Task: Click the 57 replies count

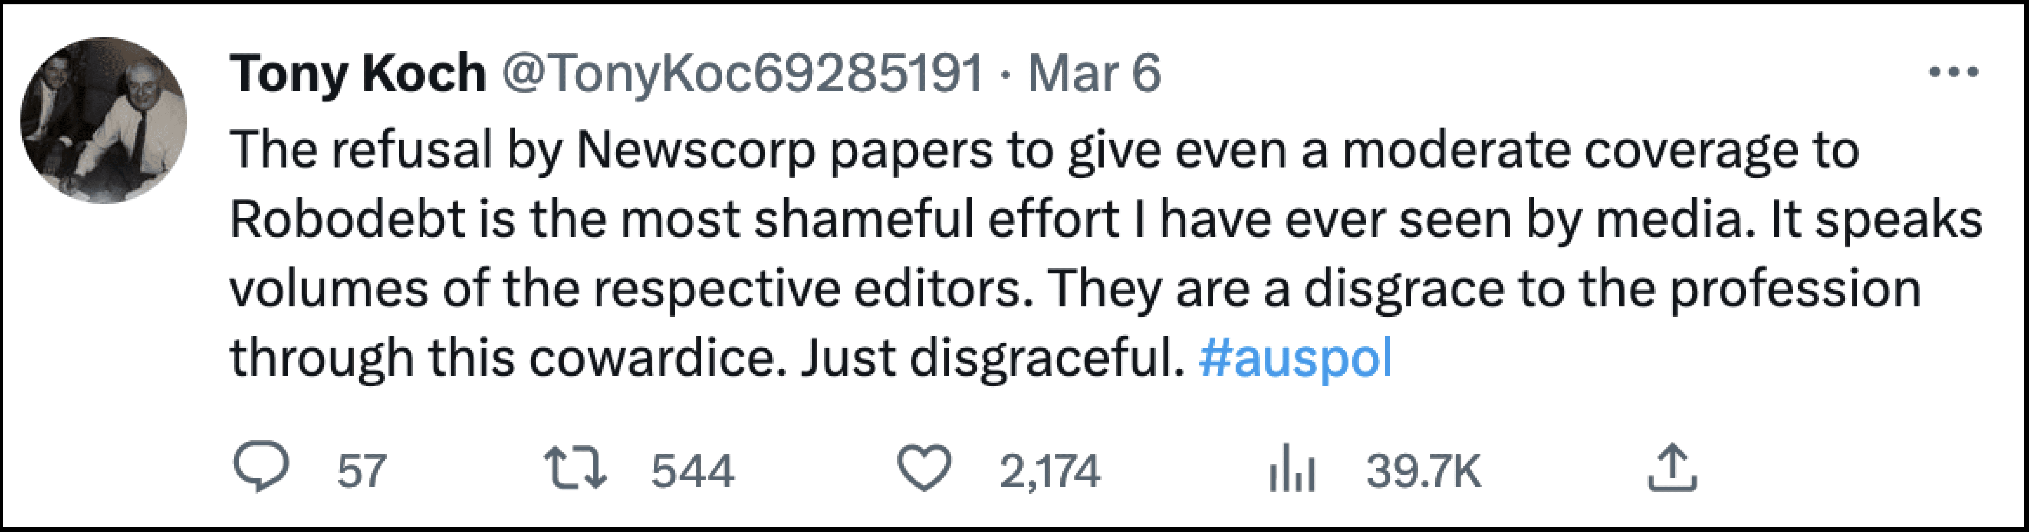Action: click(362, 471)
